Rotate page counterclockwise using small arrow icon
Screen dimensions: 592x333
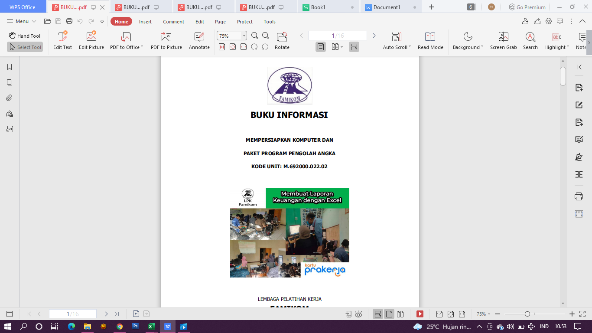(265, 47)
